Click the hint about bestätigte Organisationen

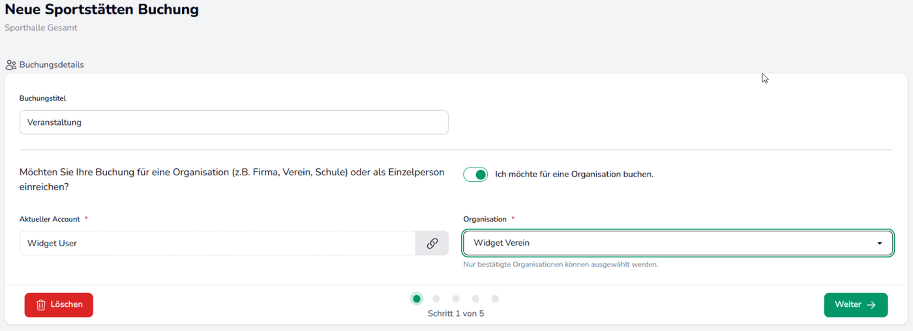click(x=561, y=265)
